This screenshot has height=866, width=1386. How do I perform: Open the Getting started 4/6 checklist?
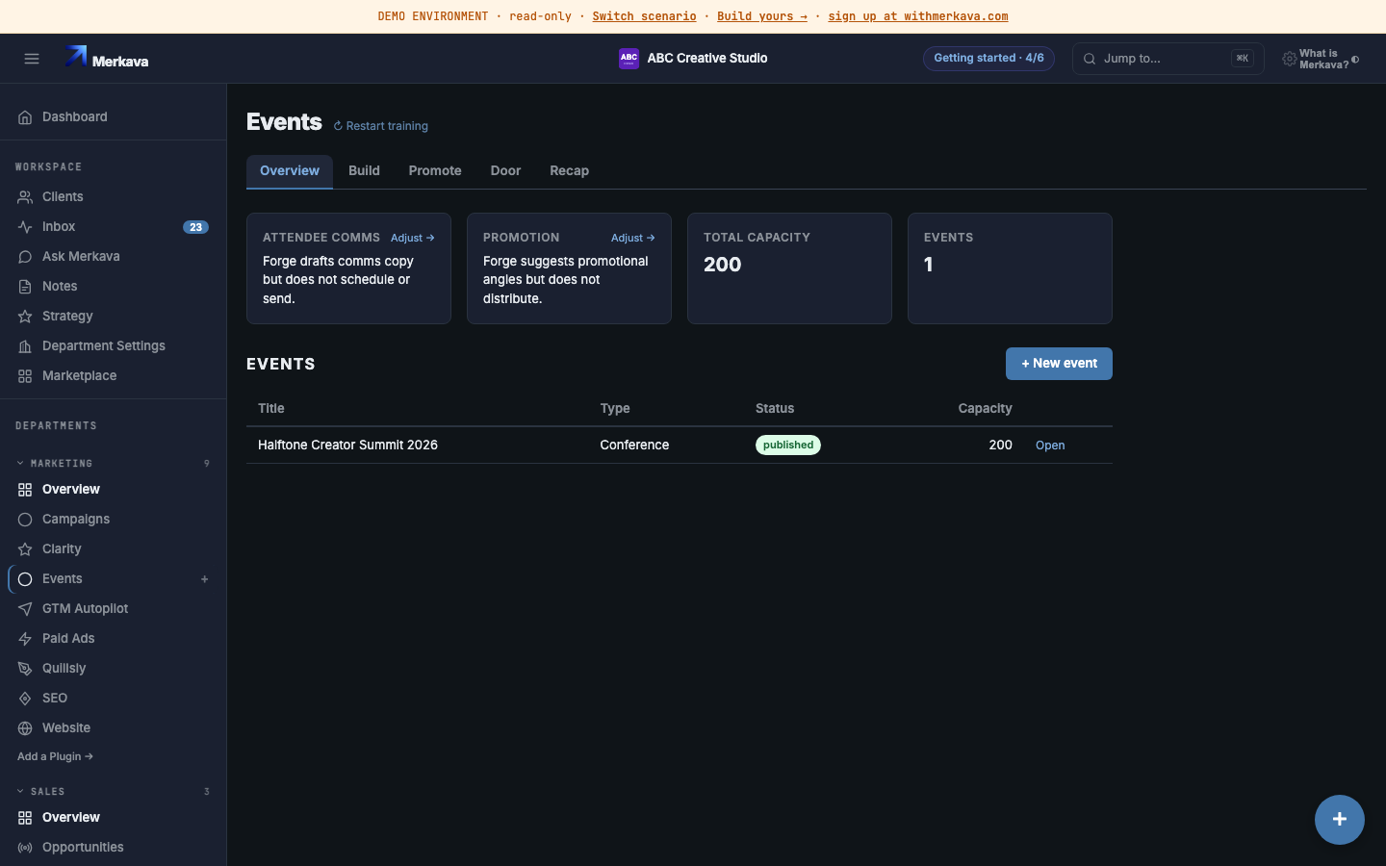988,59
